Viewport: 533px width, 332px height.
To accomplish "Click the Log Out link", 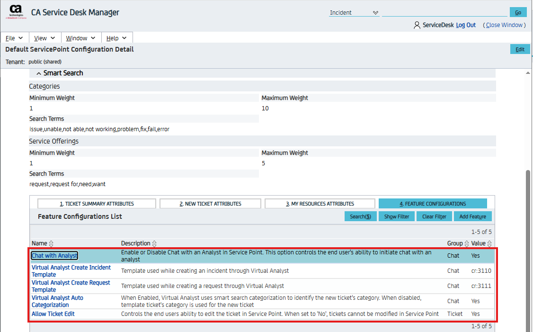I will [x=466, y=25].
